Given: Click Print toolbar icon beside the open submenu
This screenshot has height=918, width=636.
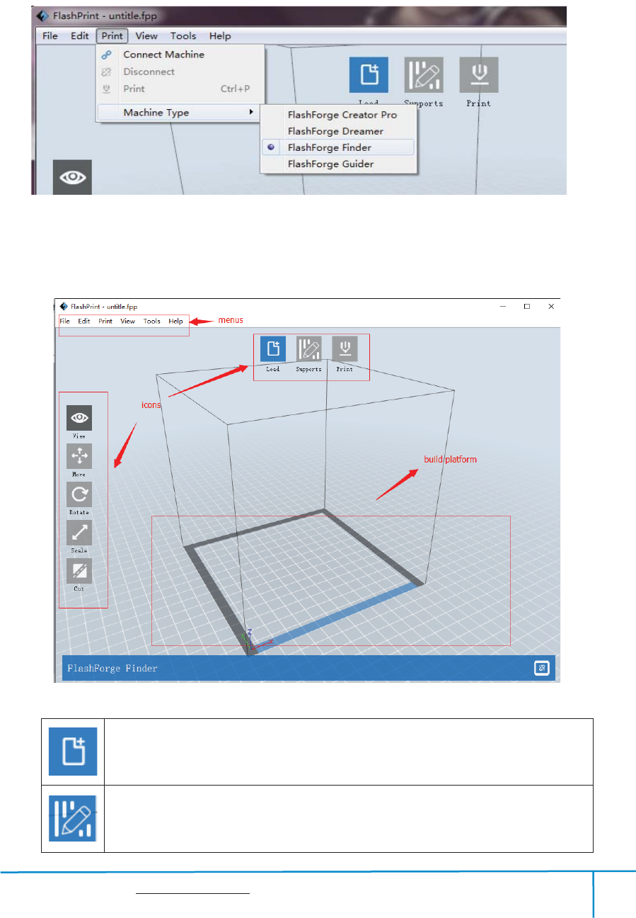Looking at the screenshot, I should pos(478,75).
